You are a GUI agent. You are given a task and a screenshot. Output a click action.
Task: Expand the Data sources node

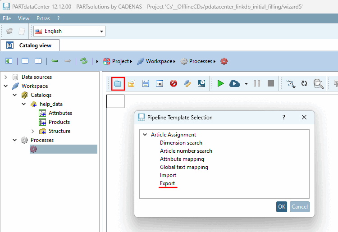pyautogui.click(x=6, y=77)
